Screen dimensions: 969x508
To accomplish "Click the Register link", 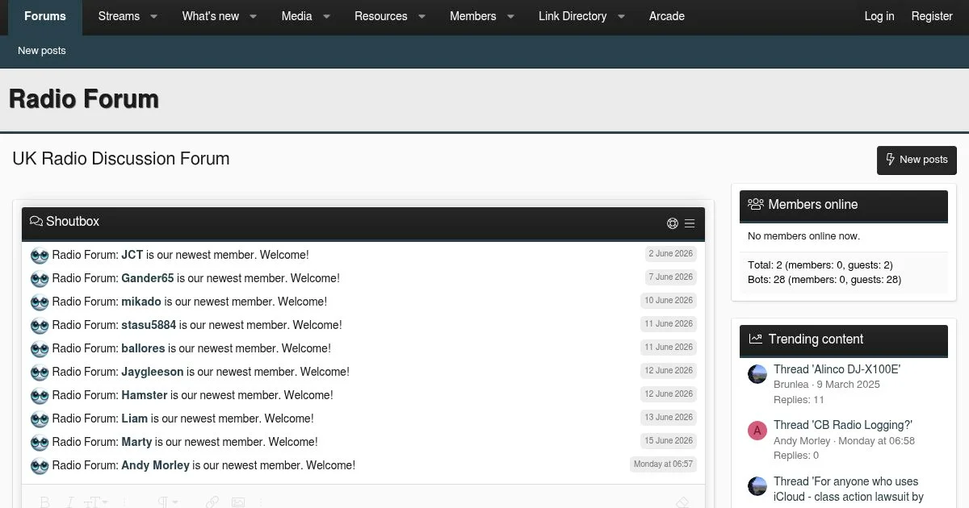I will click(x=932, y=16).
